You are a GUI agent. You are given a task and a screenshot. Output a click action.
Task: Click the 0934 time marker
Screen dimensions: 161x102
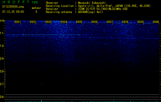[x=64, y=22]
